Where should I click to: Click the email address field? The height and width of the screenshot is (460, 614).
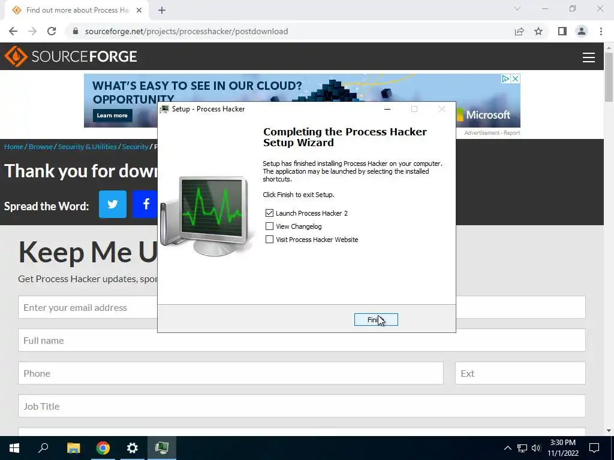coord(88,307)
